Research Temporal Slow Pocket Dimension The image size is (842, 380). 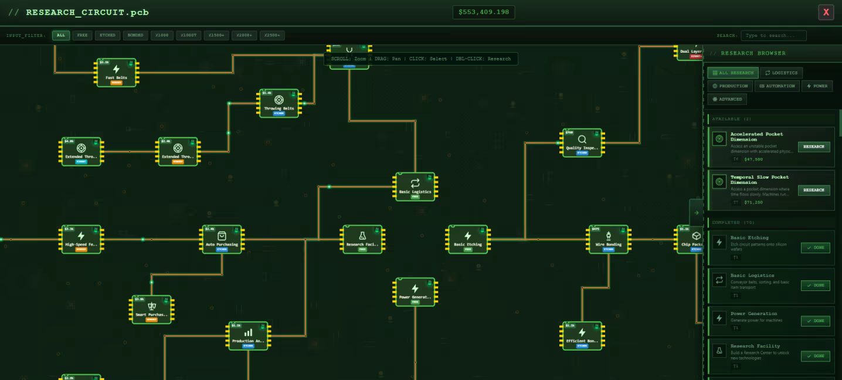813,190
